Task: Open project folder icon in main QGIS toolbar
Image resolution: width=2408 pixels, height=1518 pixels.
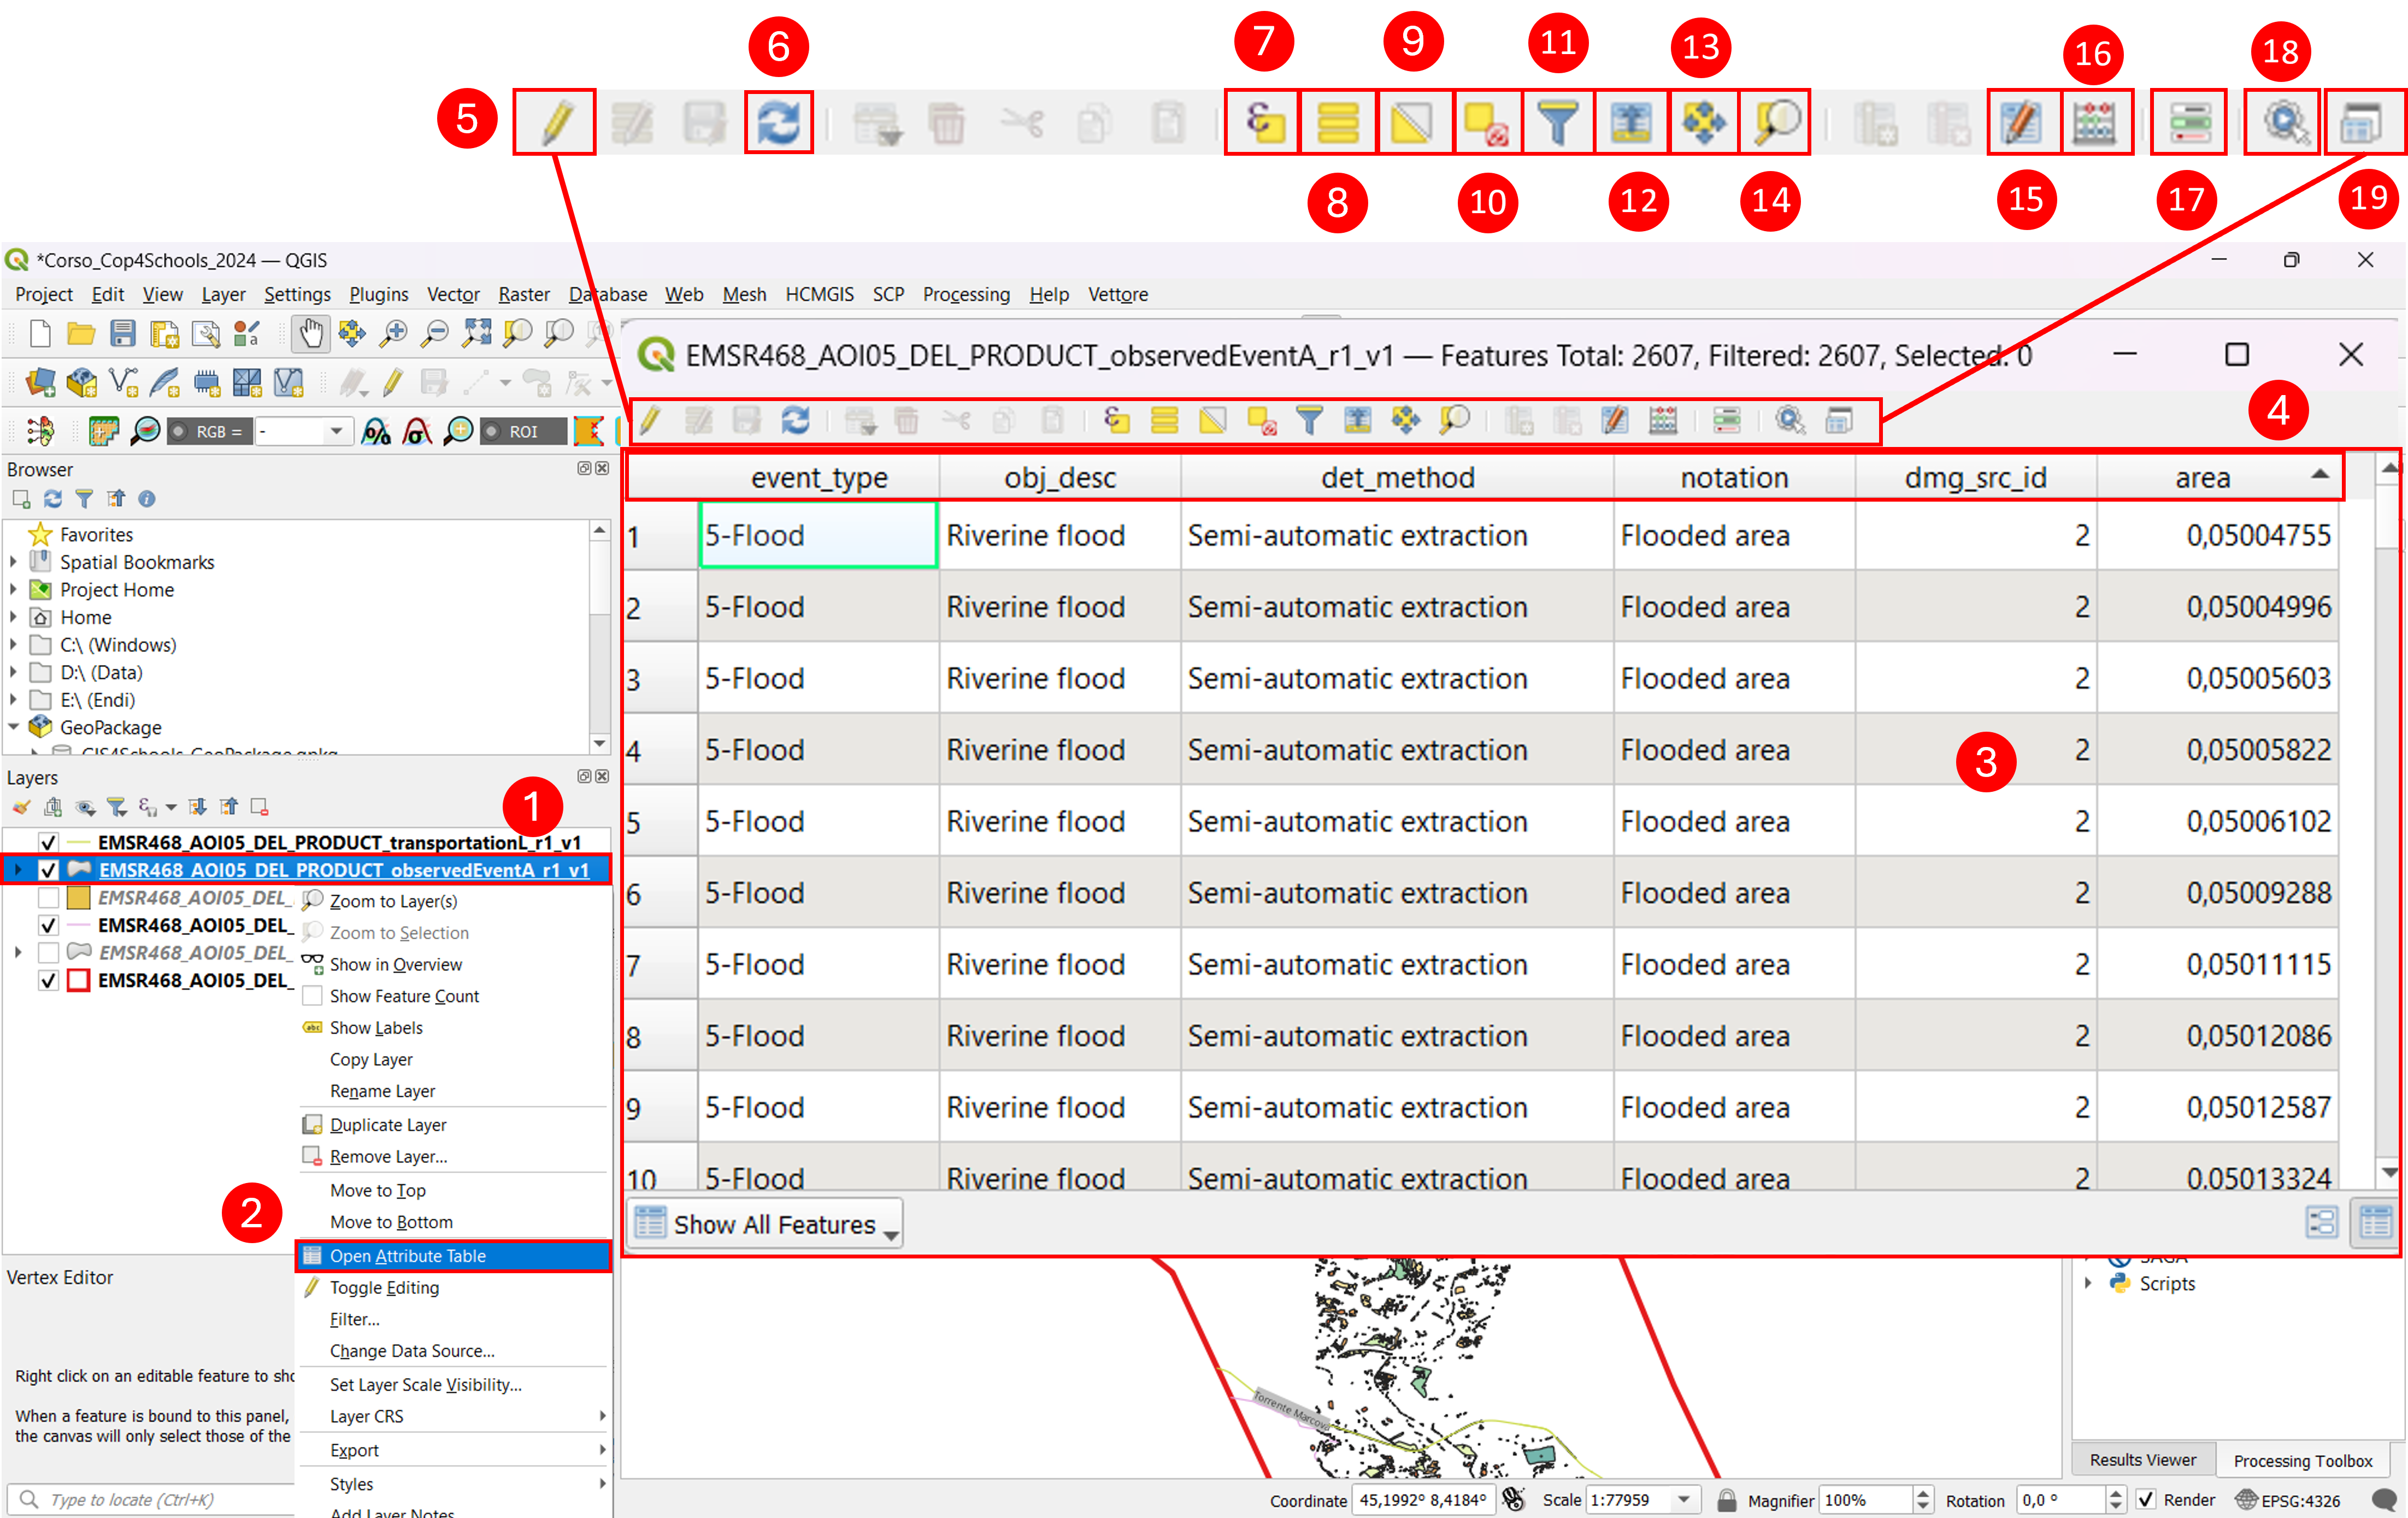Action: [x=81, y=333]
